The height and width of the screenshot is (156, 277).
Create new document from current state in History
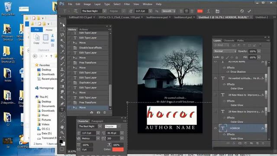tap(92, 113)
